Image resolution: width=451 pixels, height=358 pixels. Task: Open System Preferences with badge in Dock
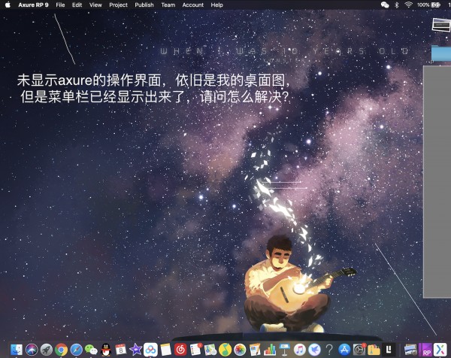pos(359,350)
